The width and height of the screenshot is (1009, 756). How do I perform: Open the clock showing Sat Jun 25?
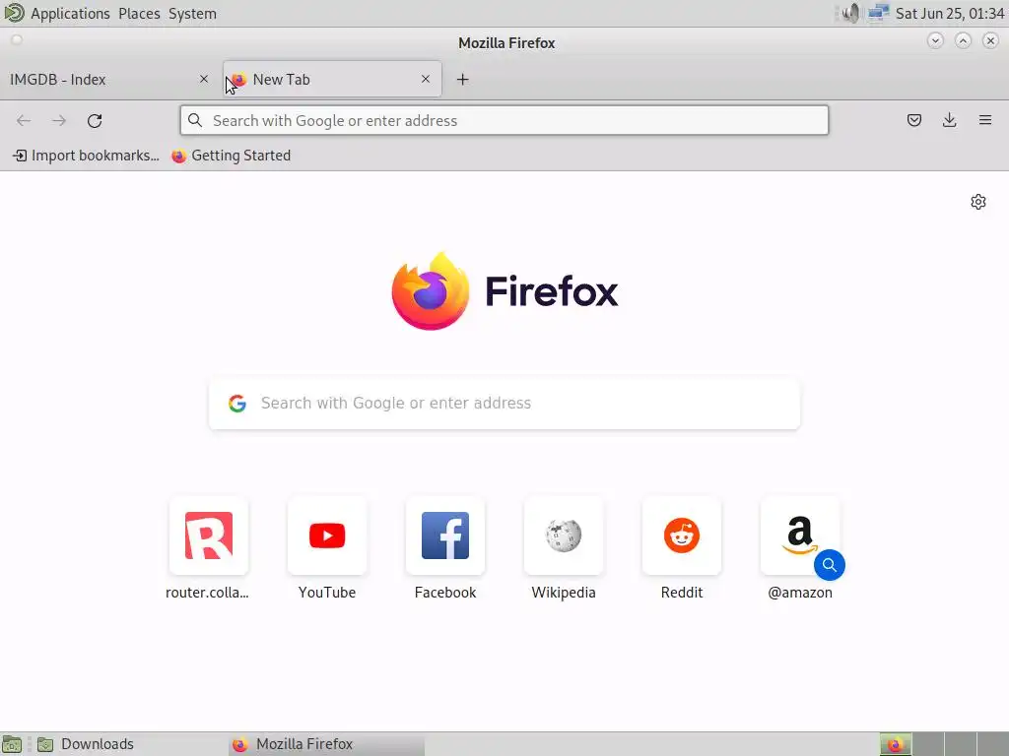(x=950, y=14)
